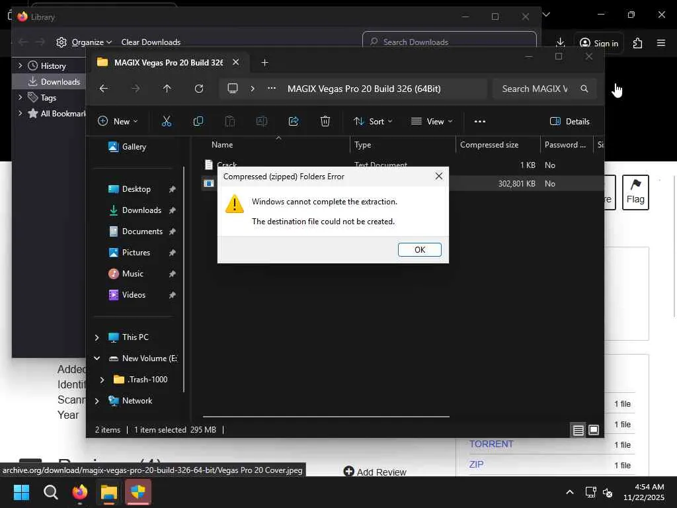Click the Search MAGIX input field
This screenshot has width=677, height=508.
click(534, 89)
